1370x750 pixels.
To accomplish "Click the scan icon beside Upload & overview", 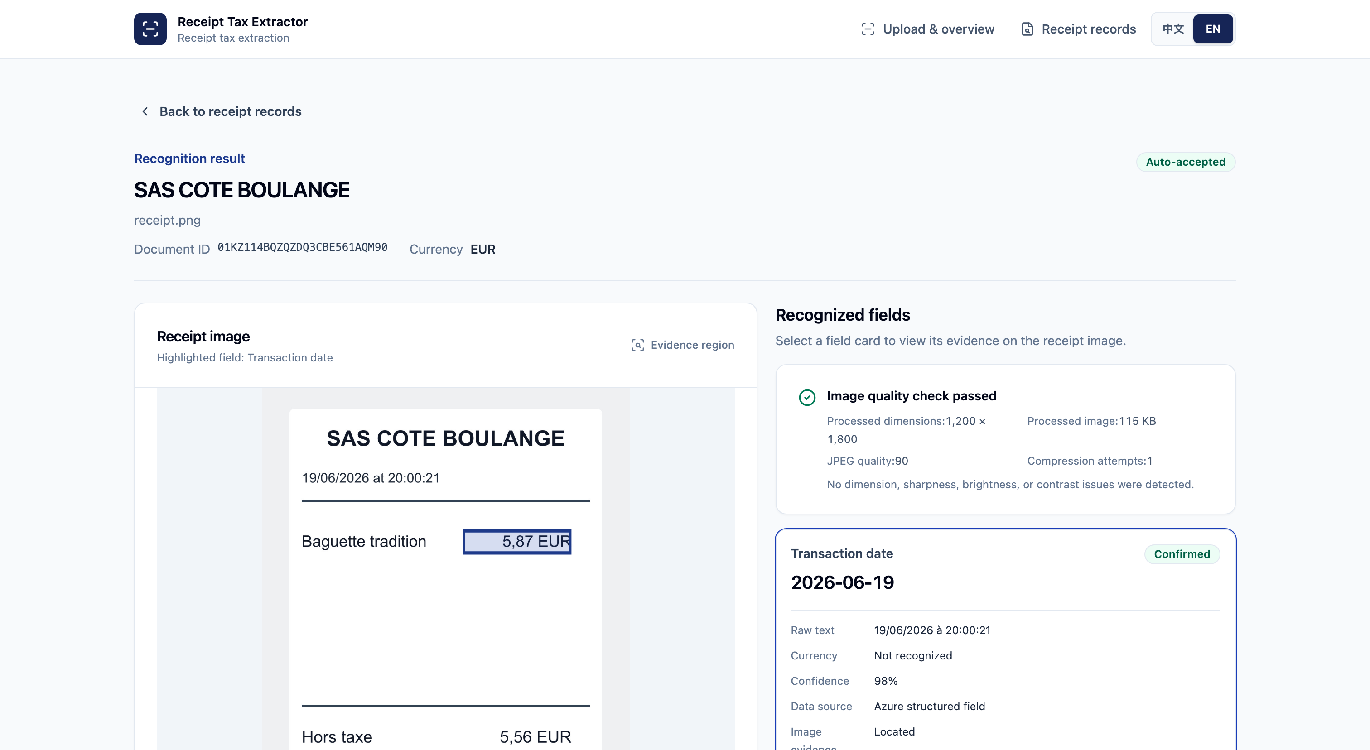I will pyautogui.click(x=868, y=29).
